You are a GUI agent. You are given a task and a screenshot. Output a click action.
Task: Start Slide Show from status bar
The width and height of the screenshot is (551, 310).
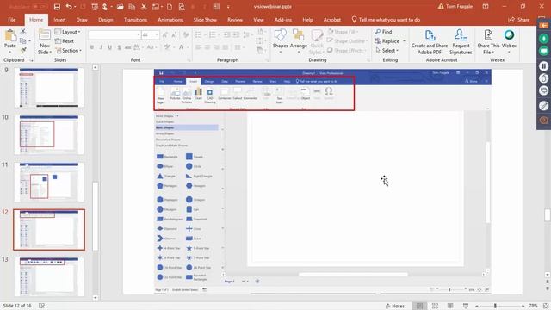(466, 306)
